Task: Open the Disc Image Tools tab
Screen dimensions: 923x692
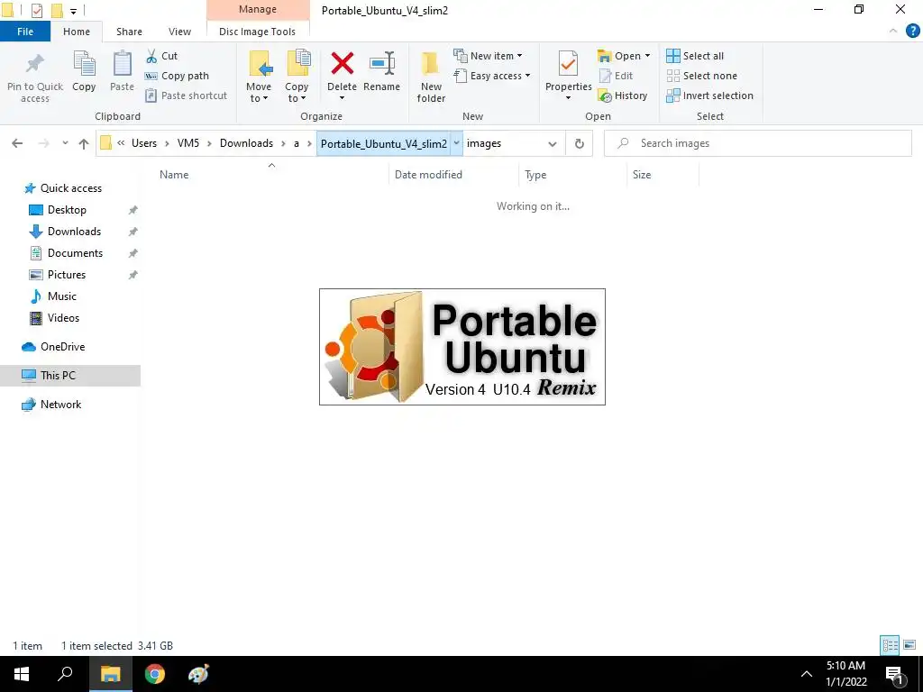Action: pos(257,32)
